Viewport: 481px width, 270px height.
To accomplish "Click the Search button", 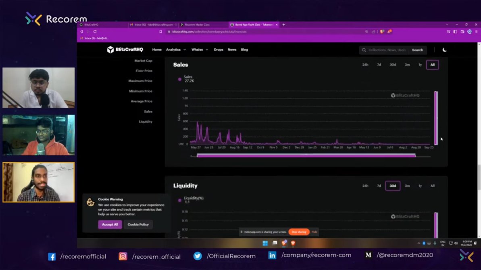I will pyautogui.click(x=418, y=50).
